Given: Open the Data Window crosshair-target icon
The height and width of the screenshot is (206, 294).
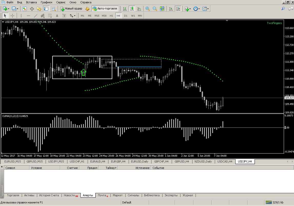Looking at the screenshot, I should (x=32, y=9).
